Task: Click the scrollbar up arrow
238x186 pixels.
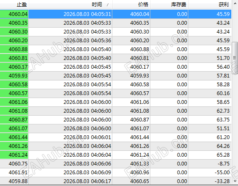Action: coord(235,3)
